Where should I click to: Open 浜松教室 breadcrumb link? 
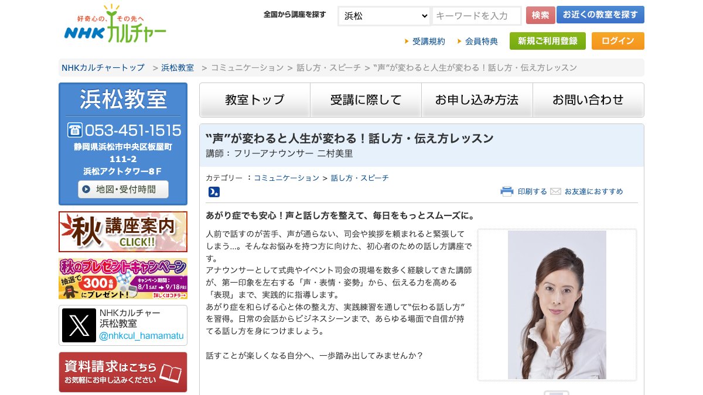tap(178, 67)
